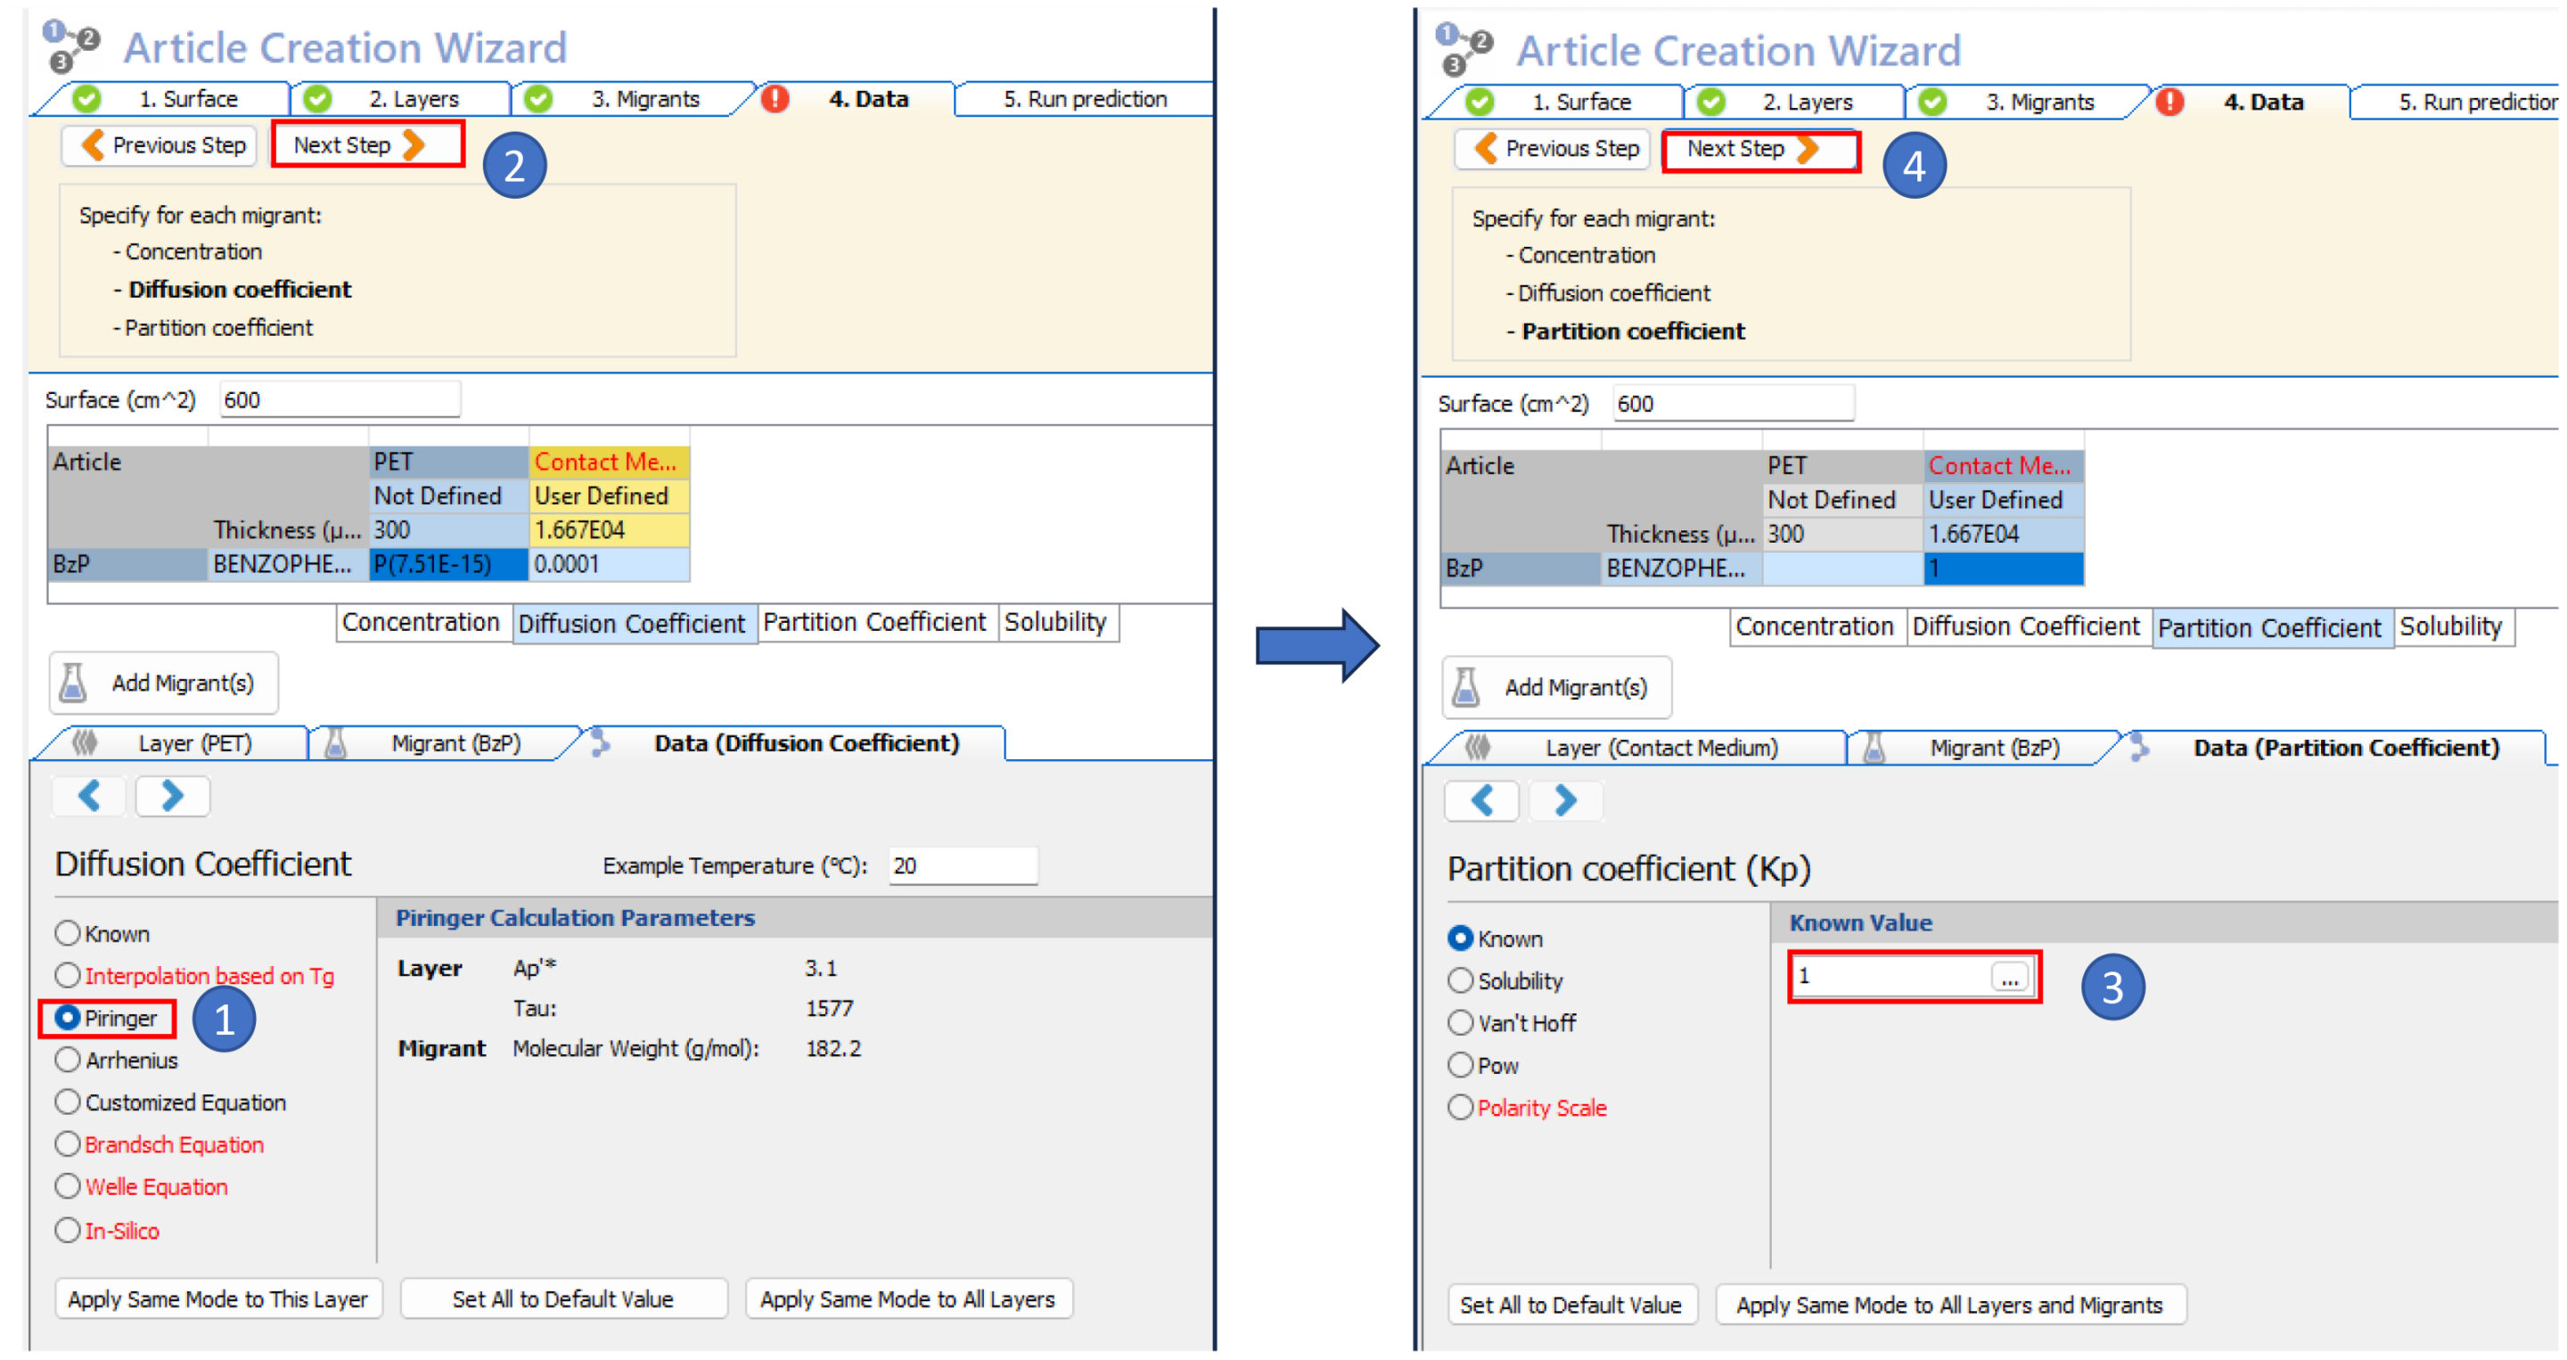Click flask icon on left Add Migrant(s) button
Screen dimensions: 2567x1360
(73, 683)
